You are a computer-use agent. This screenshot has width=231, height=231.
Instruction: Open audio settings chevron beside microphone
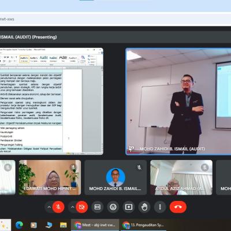[49, 207]
